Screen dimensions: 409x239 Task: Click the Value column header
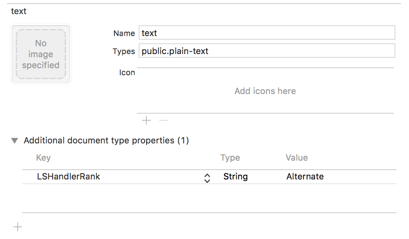tap(297, 158)
